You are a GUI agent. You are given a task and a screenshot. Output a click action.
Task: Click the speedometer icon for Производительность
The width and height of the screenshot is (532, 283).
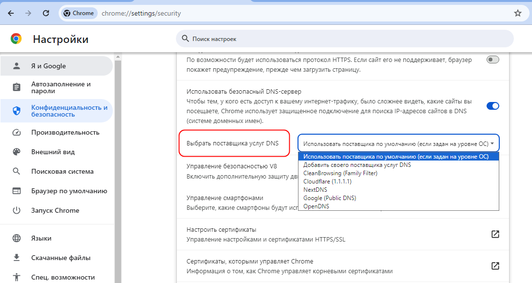pos(16,132)
